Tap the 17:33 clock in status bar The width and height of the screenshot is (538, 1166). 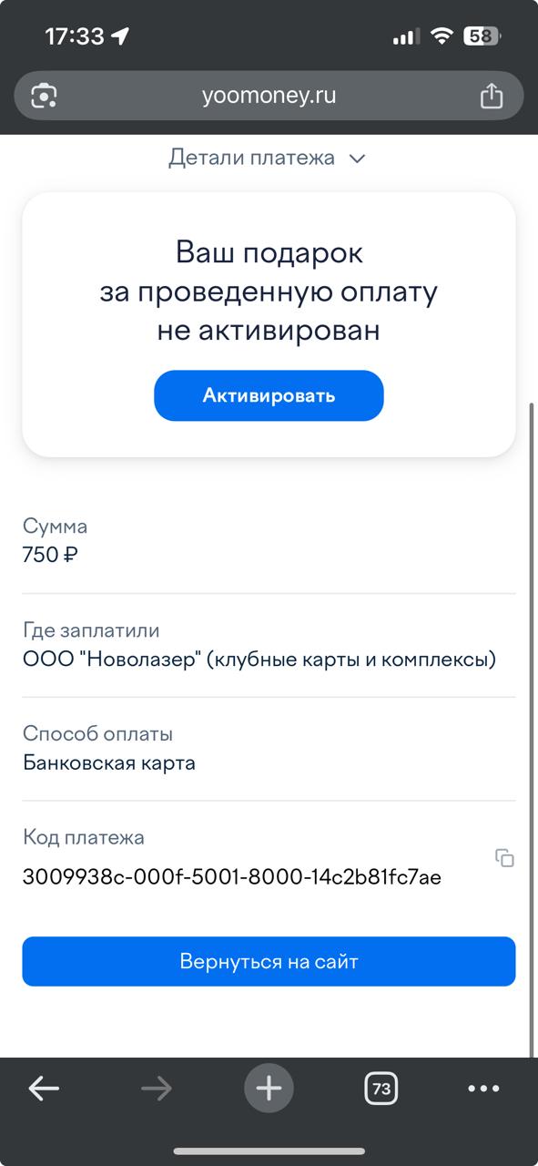click(x=75, y=36)
